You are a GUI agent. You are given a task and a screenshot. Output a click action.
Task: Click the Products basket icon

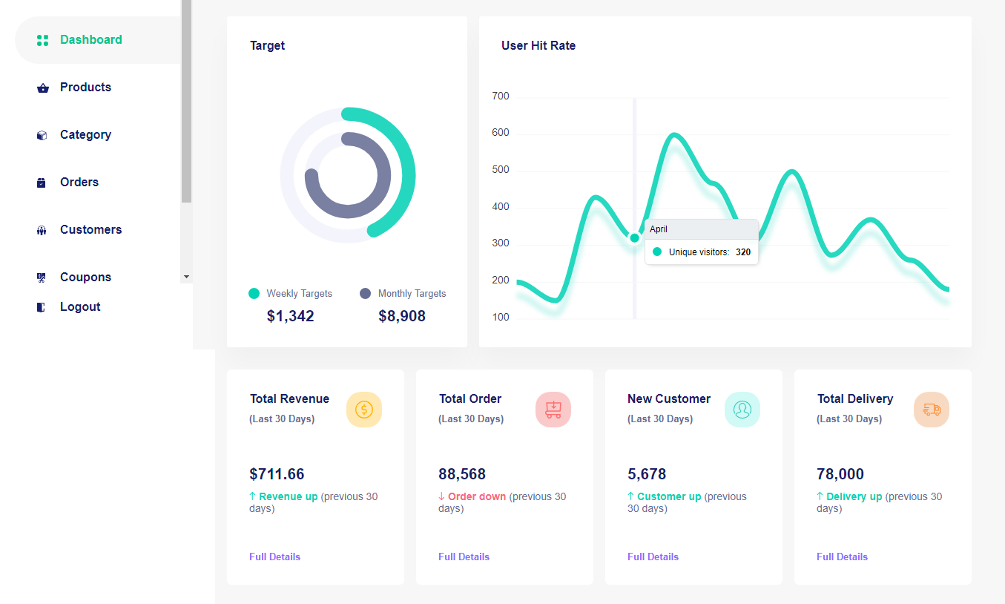tap(42, 88)
